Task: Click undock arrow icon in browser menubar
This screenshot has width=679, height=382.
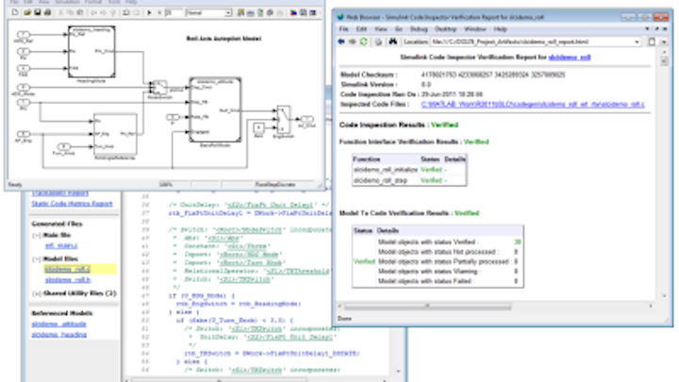Action: coord(656,29)
